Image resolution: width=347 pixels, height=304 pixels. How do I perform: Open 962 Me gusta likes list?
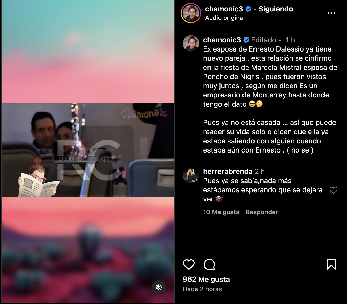[206, 280]
